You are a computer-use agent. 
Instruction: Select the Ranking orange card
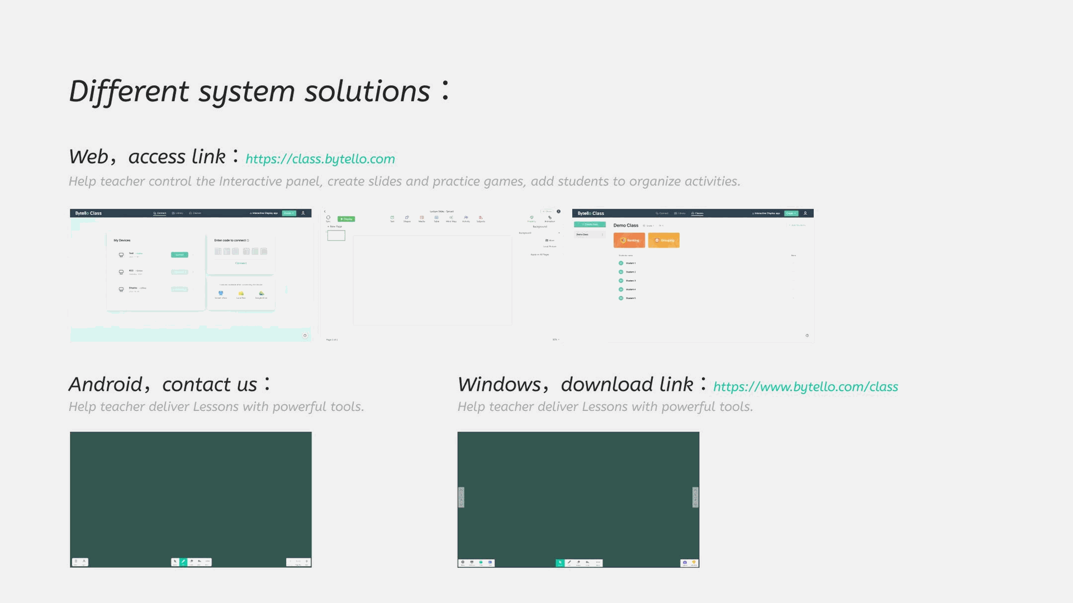[x=629, y=240]
